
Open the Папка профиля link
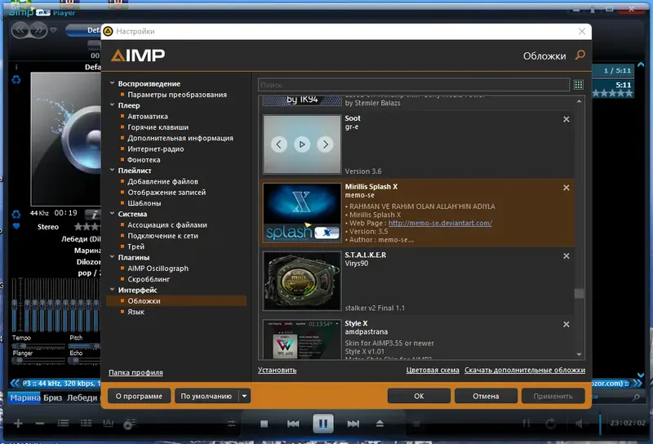point(135,372)
